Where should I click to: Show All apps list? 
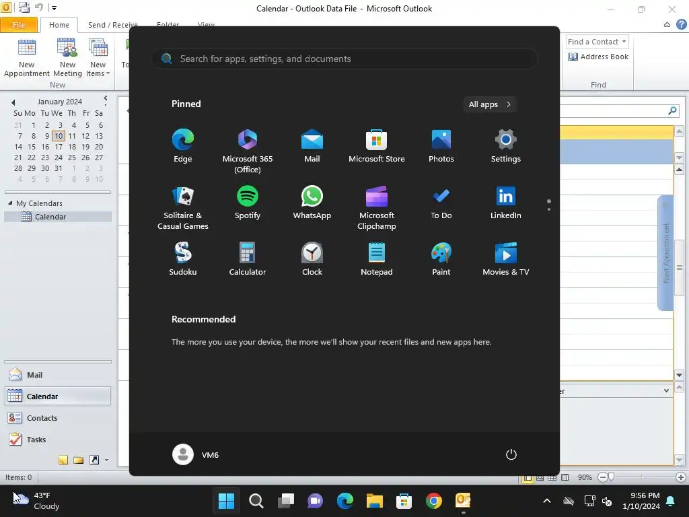click(490, 104)
